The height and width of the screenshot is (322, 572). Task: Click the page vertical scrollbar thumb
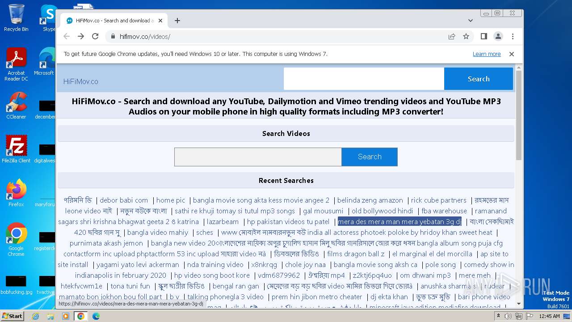coord(519,115)
